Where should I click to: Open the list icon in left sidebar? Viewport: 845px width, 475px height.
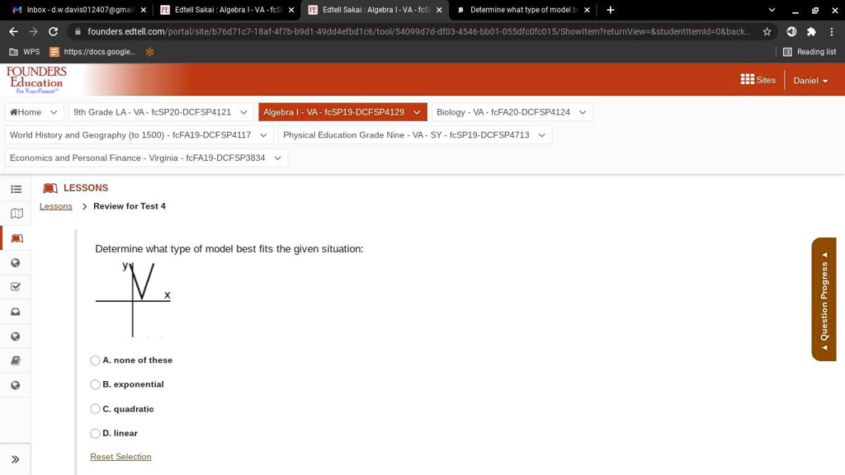pos(17,189)
